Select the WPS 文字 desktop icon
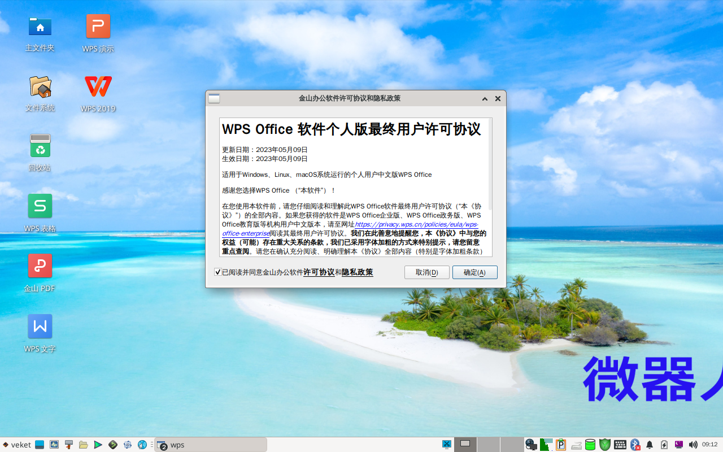This screenshot has width=723, height=452. pos(40,333)
